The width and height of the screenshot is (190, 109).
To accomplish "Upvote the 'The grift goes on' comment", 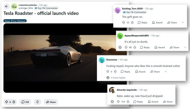I will 123,23.
